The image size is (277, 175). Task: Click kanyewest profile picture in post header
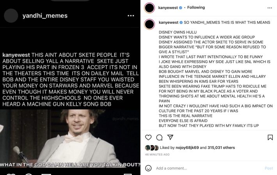(x=150, y=7)
